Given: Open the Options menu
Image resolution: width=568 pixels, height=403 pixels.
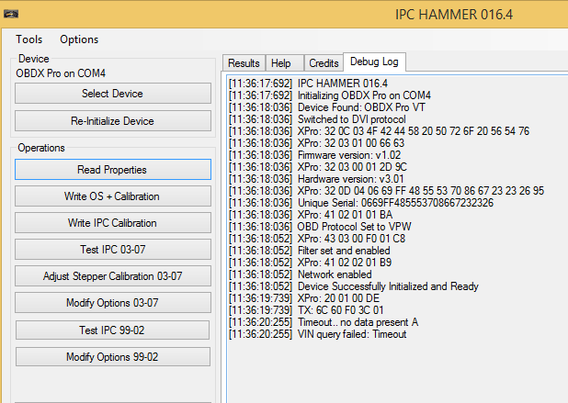Looking at the screenshot, I should click(x=79, y=39).
